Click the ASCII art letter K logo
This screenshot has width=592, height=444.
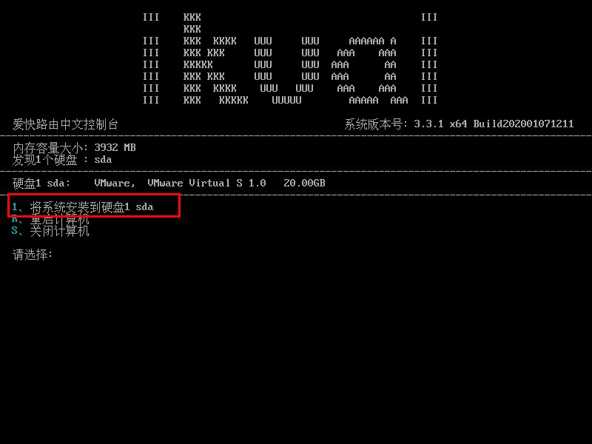coord(215,59)
